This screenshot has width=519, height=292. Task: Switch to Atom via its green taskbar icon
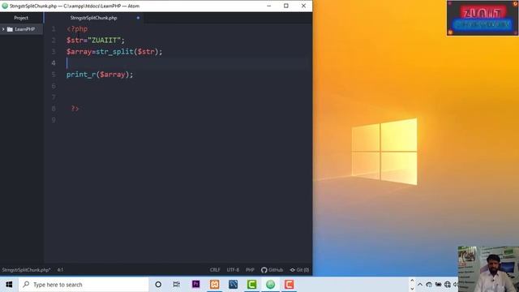point(270,285)
